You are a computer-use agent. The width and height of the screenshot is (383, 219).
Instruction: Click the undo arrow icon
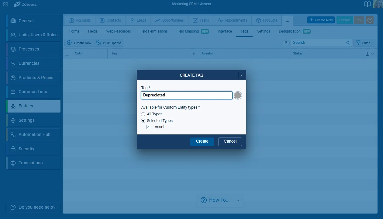359,20
